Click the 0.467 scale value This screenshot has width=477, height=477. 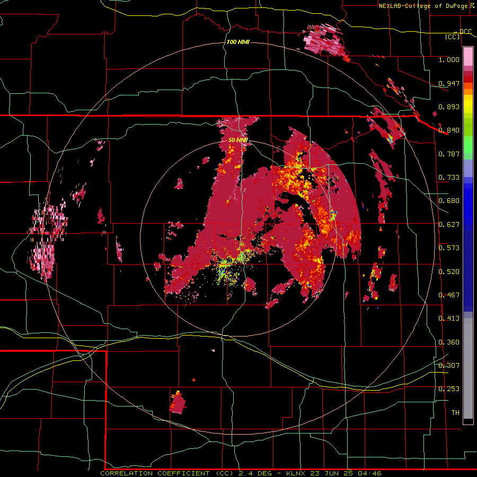point(449,295)
